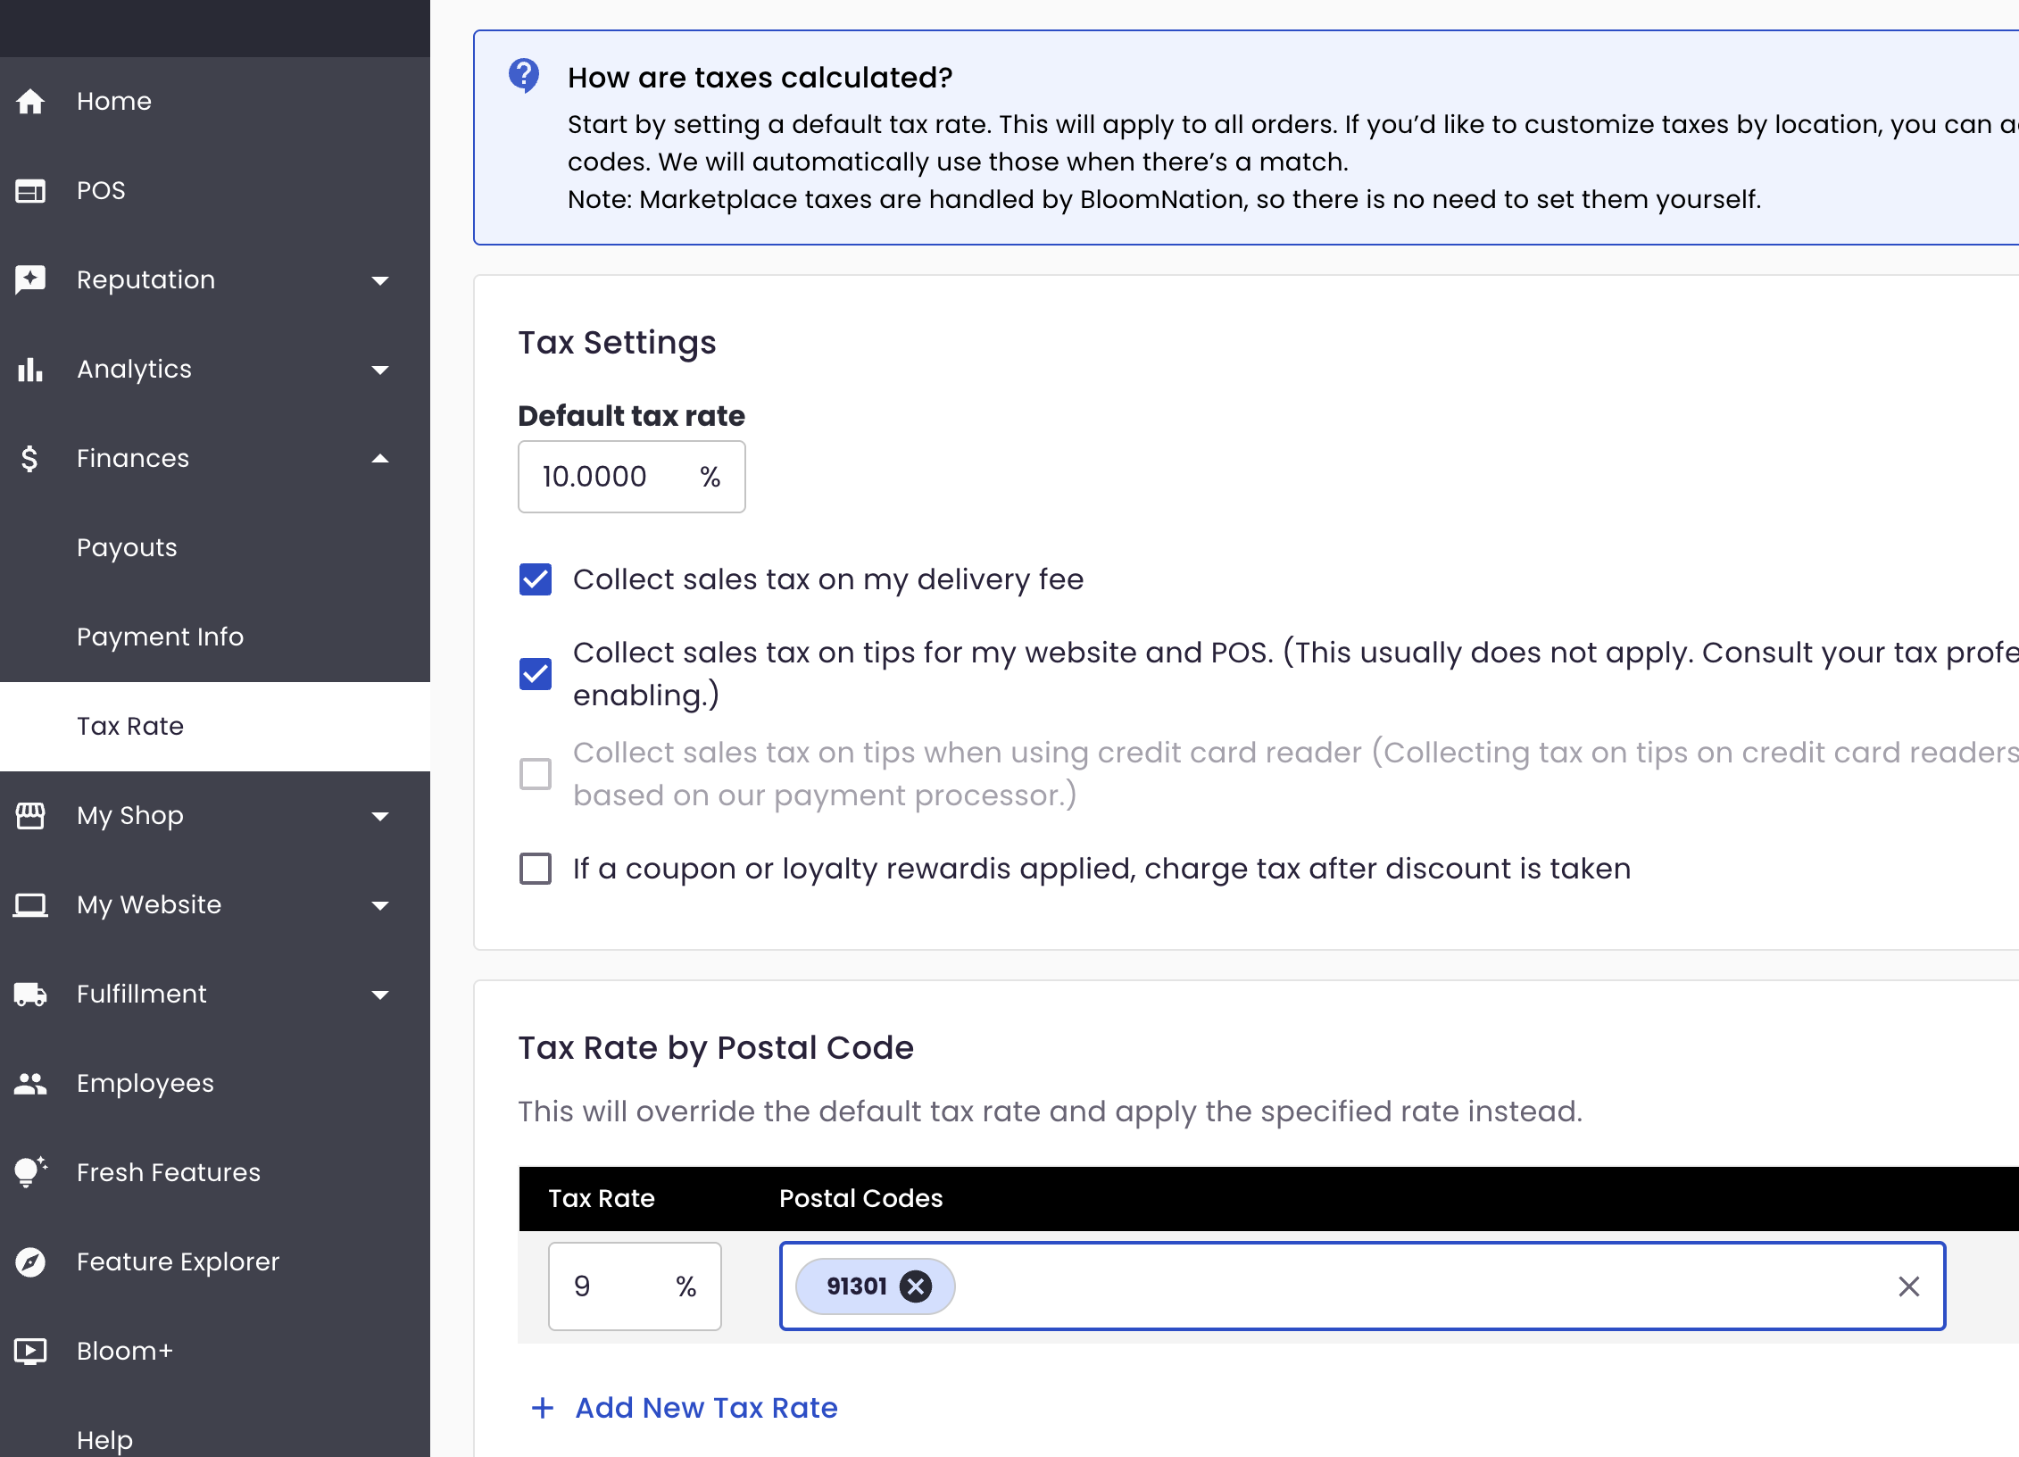
Task: Click the question mark help icon
Action: [x=524, y=77]
